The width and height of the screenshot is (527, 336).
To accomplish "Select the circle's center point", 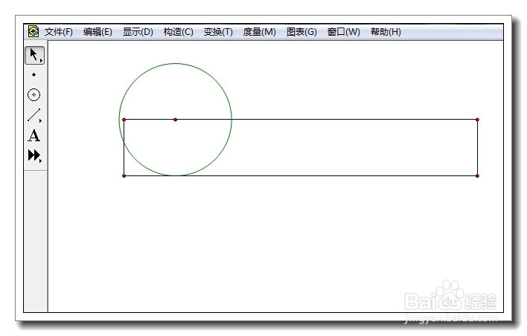I will [x=175, y=120].
